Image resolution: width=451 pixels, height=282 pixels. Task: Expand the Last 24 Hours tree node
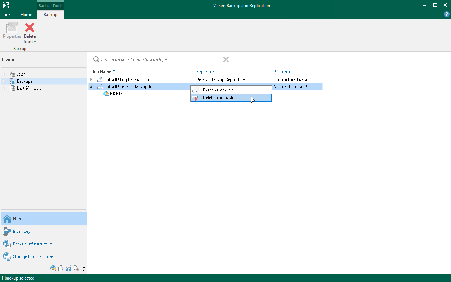click(x=4, y=88)
